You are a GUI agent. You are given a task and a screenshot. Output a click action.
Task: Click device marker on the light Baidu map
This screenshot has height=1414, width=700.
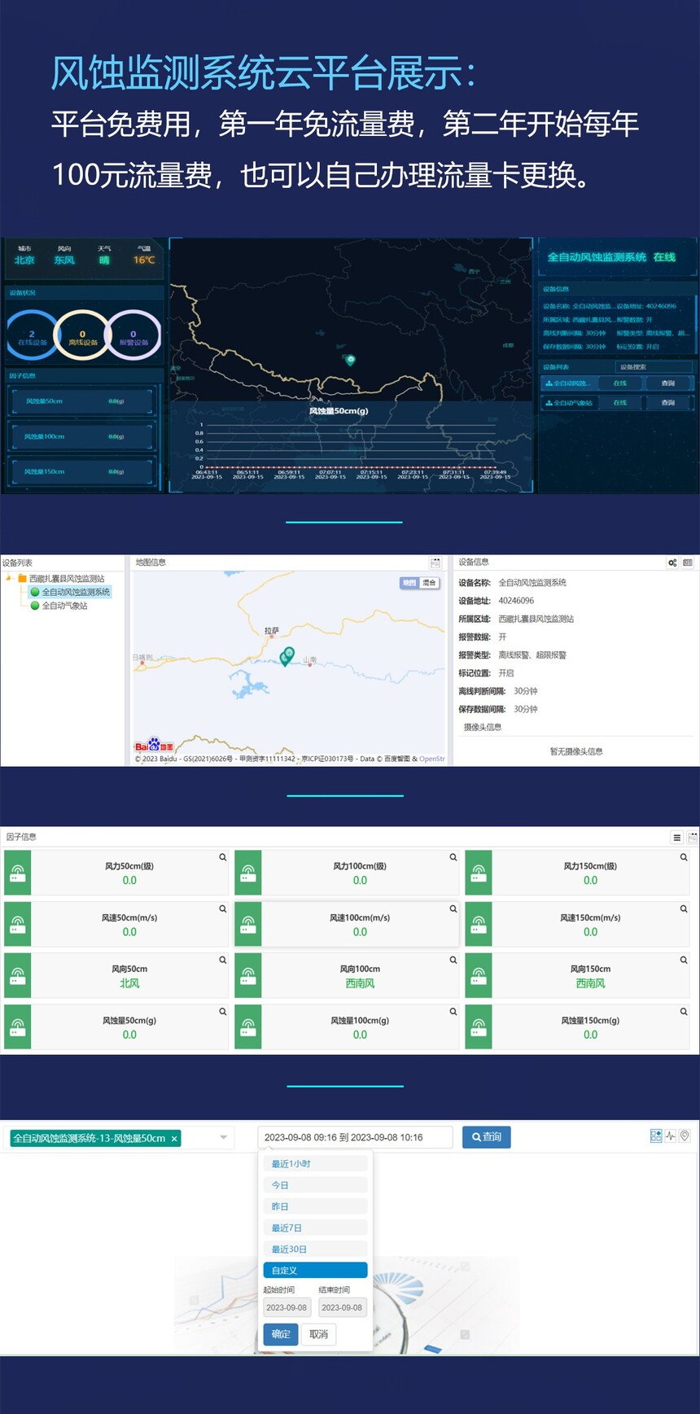pyautogui.click(x=287, y=655)
